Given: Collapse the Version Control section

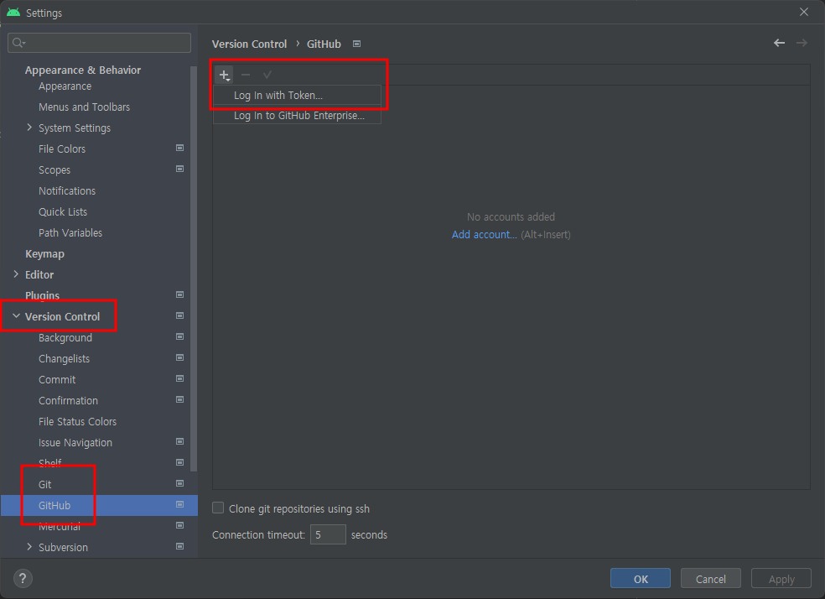Looking at the screenshot, I should point(16,315).
